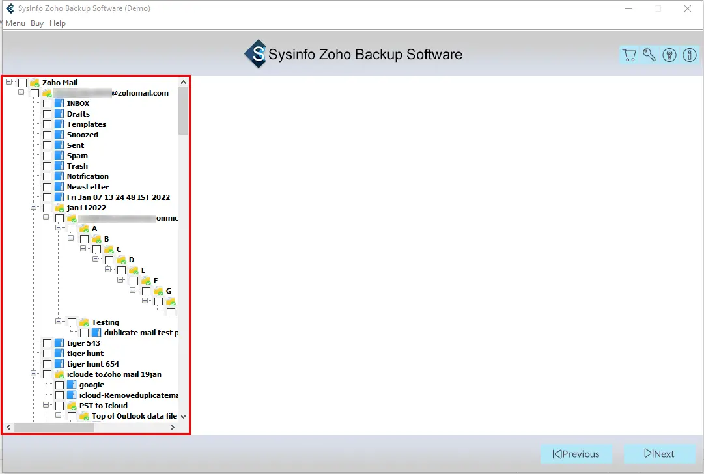Viewport: 704px width, 474px height.
Task: Tick the Drafts checkbox
Action: 47,113
